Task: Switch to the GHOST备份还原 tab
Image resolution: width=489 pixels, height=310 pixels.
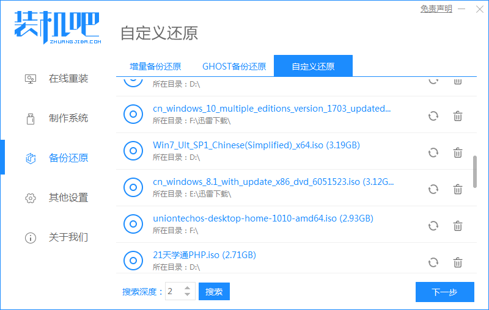Action: coord(234,67)
